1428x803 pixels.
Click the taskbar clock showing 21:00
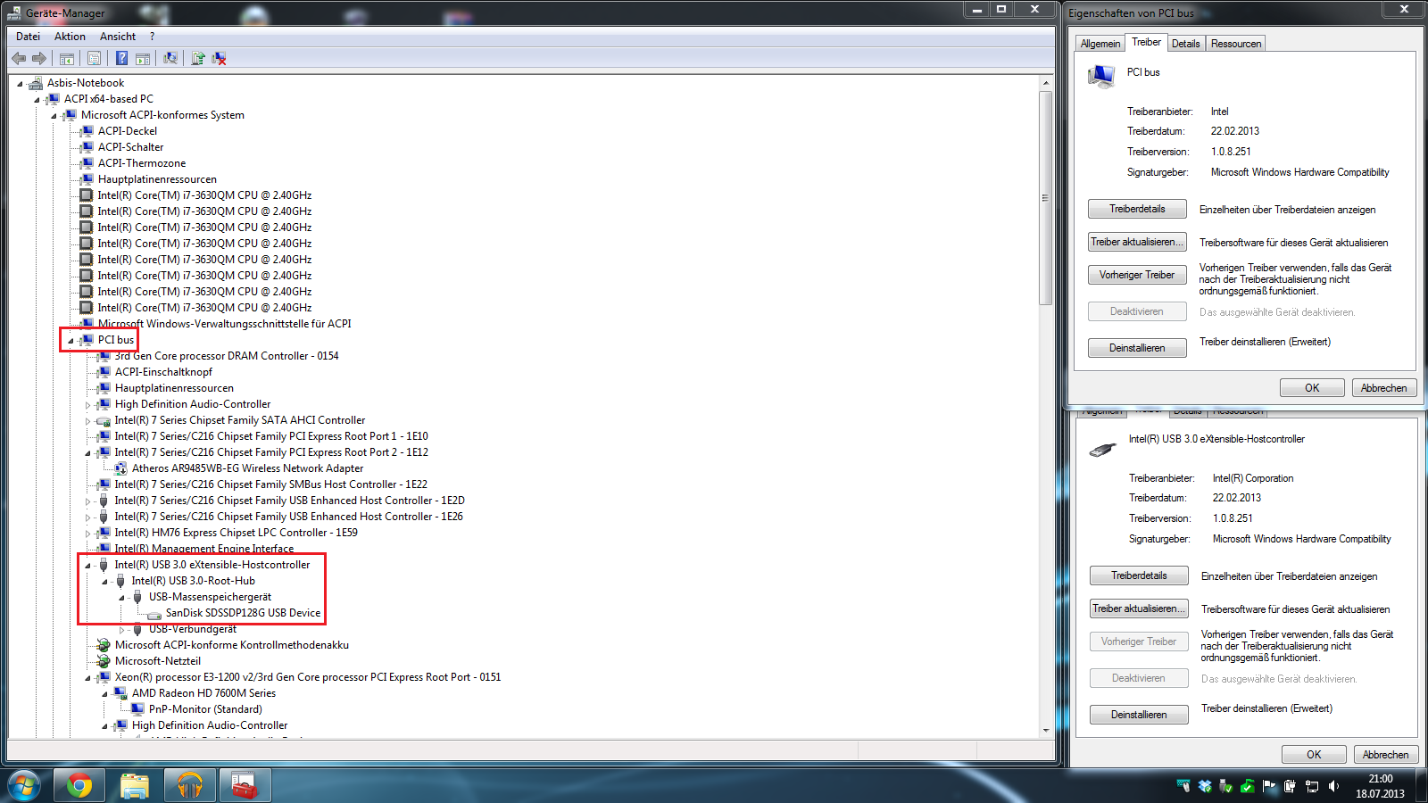(x=1380, y=786)
